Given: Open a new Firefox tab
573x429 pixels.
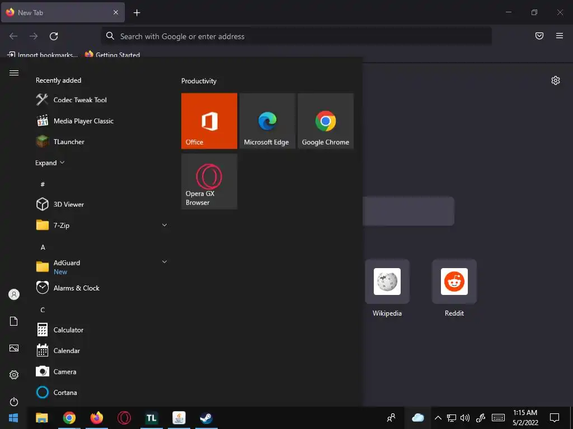Looking at the screenshot, I should click(137, 13).
